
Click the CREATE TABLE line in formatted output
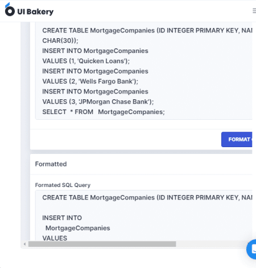coord(147,197)
